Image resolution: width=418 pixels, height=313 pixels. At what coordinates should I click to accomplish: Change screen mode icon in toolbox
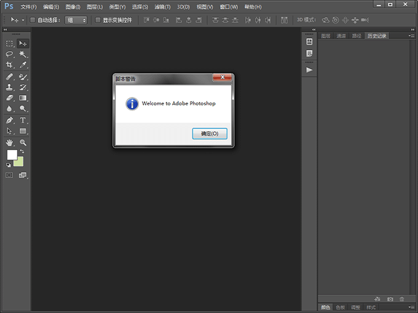[23, 175]
